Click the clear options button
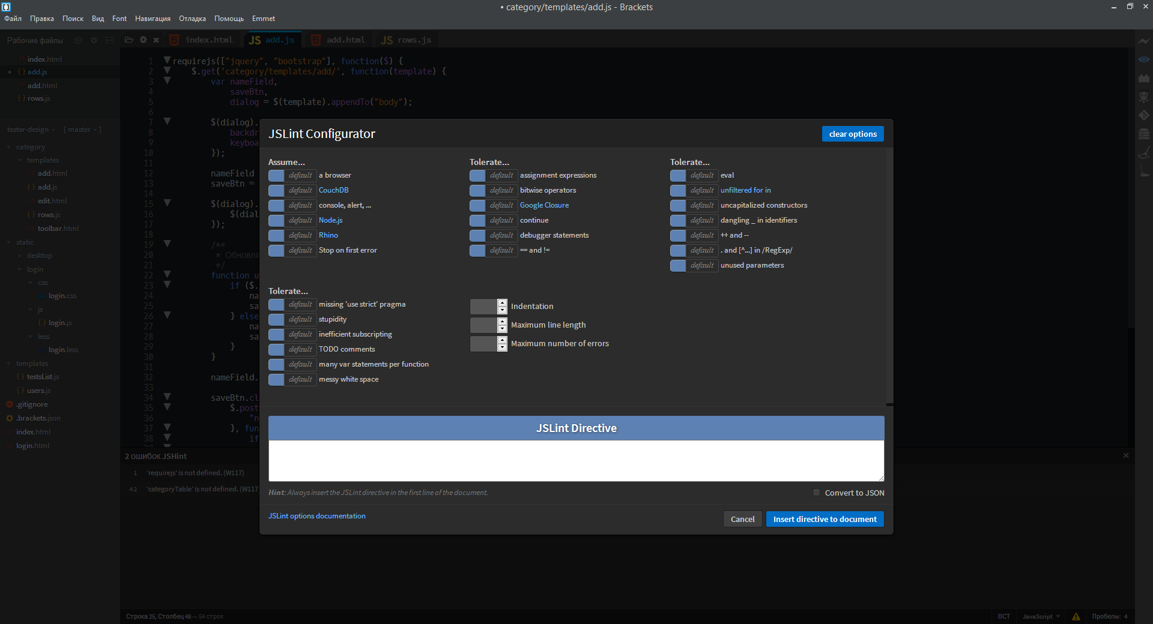The height and width of the screenshot is (624, 1153). [853, 134]
